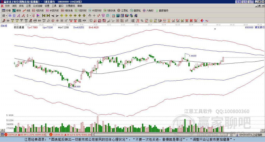Open the T四方形 tool
Image resolution: width=265 pixels, height=142 pixels.
[81, 10]
